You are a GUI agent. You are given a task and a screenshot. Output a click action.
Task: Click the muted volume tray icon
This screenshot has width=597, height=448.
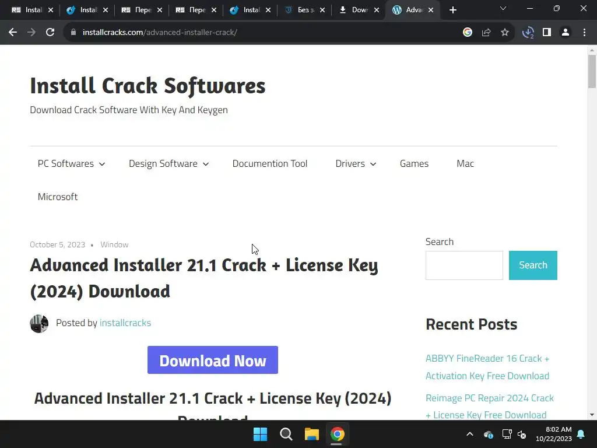(x=522, y=434)
